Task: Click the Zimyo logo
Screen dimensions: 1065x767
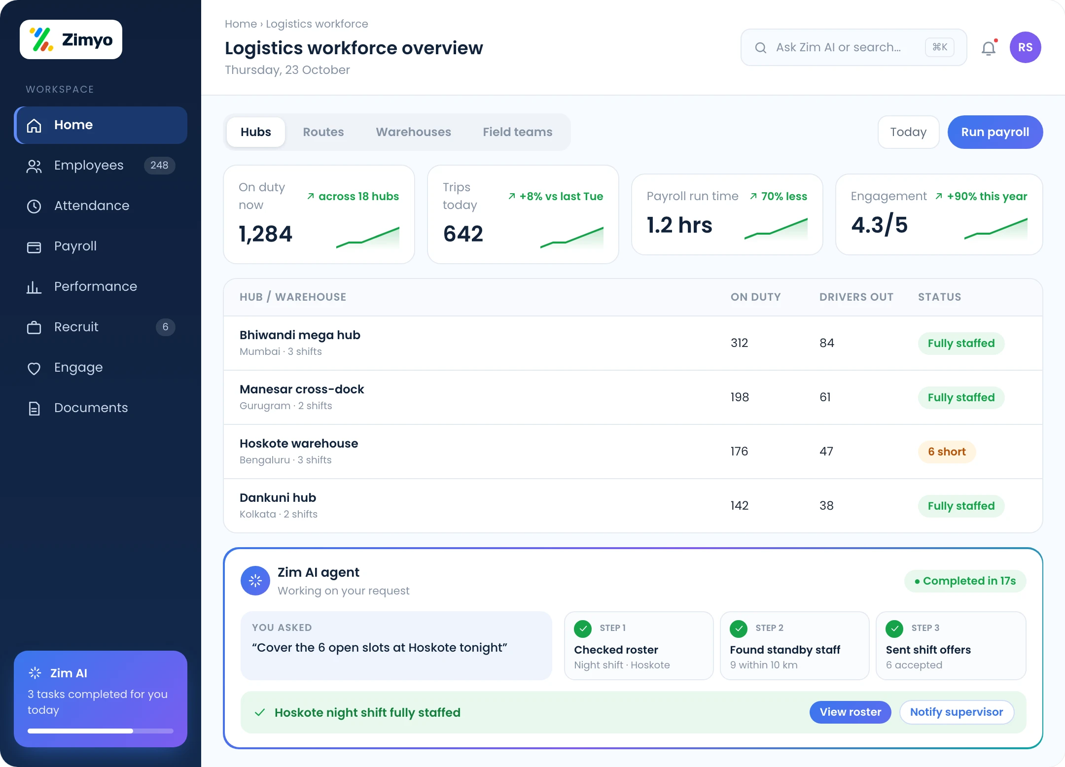Action: [71, 39]
